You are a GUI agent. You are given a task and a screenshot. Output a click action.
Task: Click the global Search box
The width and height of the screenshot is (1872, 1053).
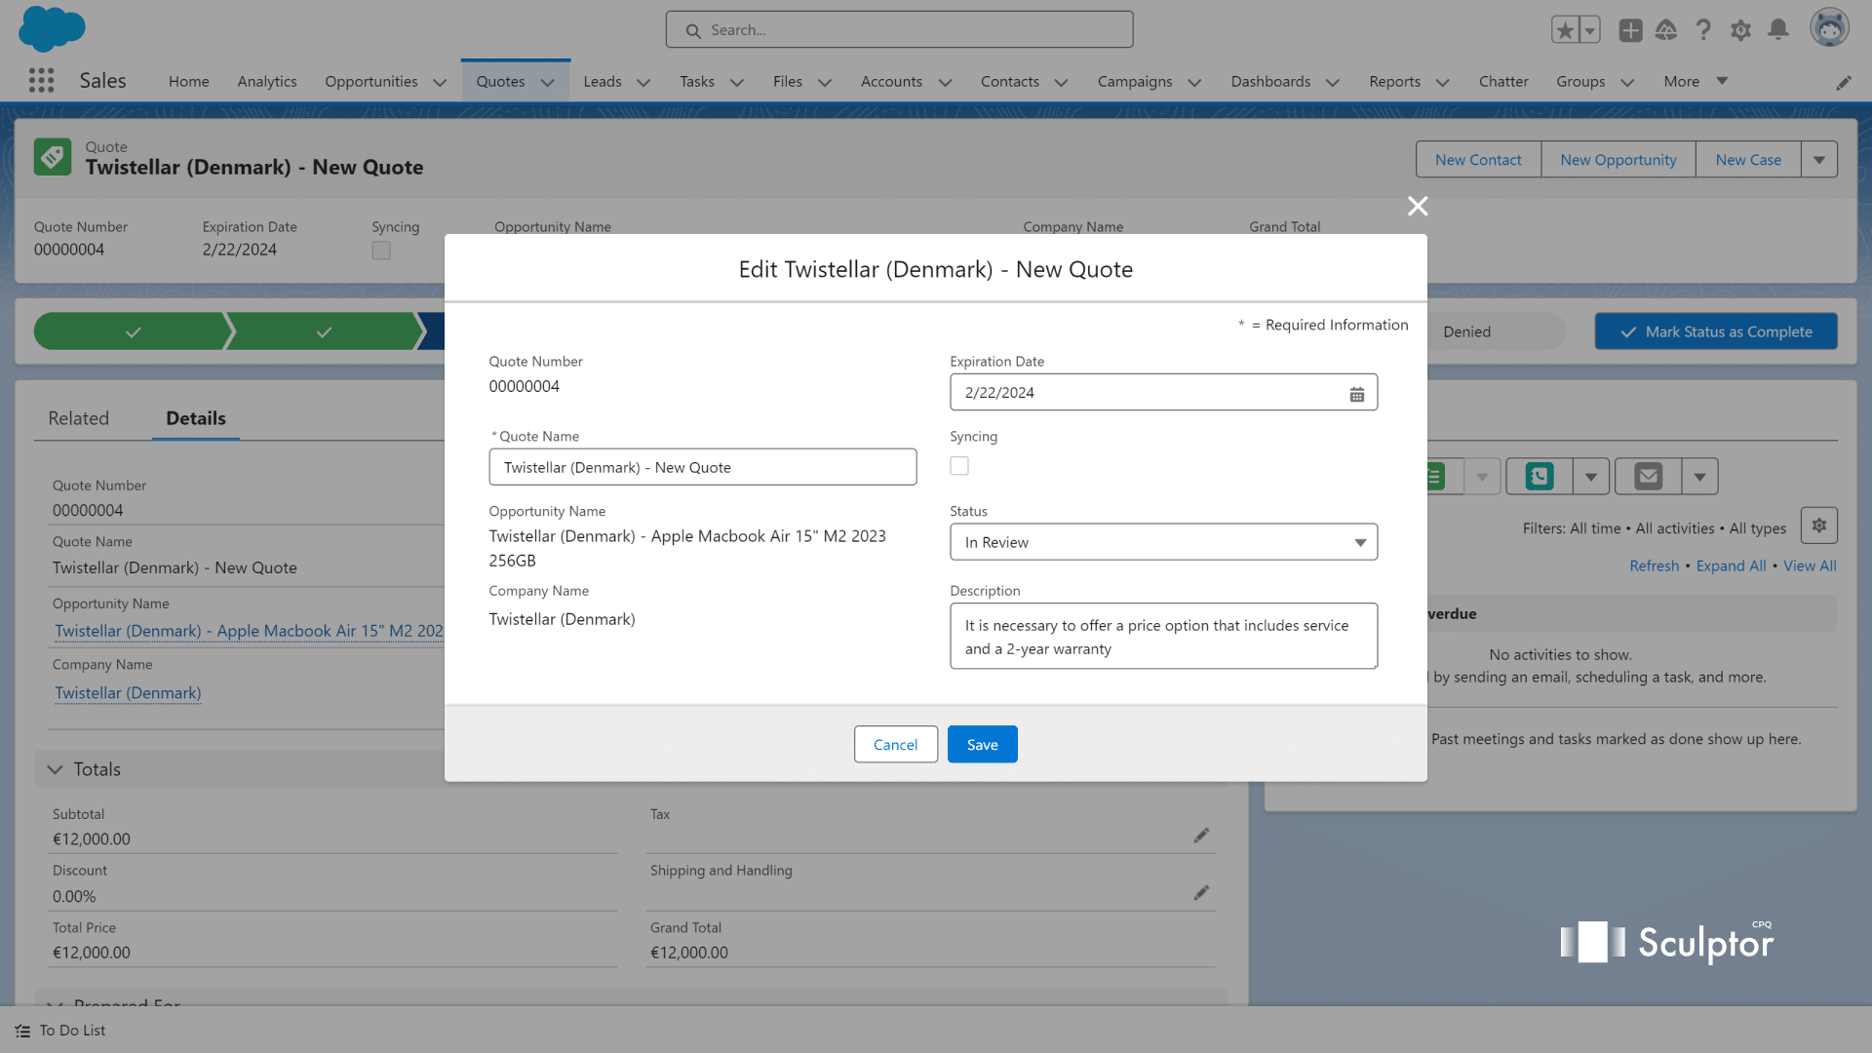(x=899, y=30)
